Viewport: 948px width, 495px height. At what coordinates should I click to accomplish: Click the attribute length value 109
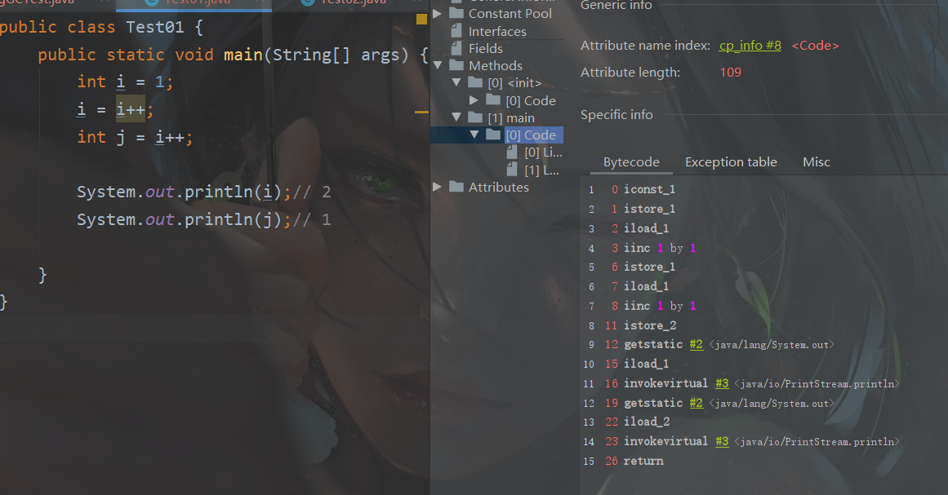click(730, 72)
